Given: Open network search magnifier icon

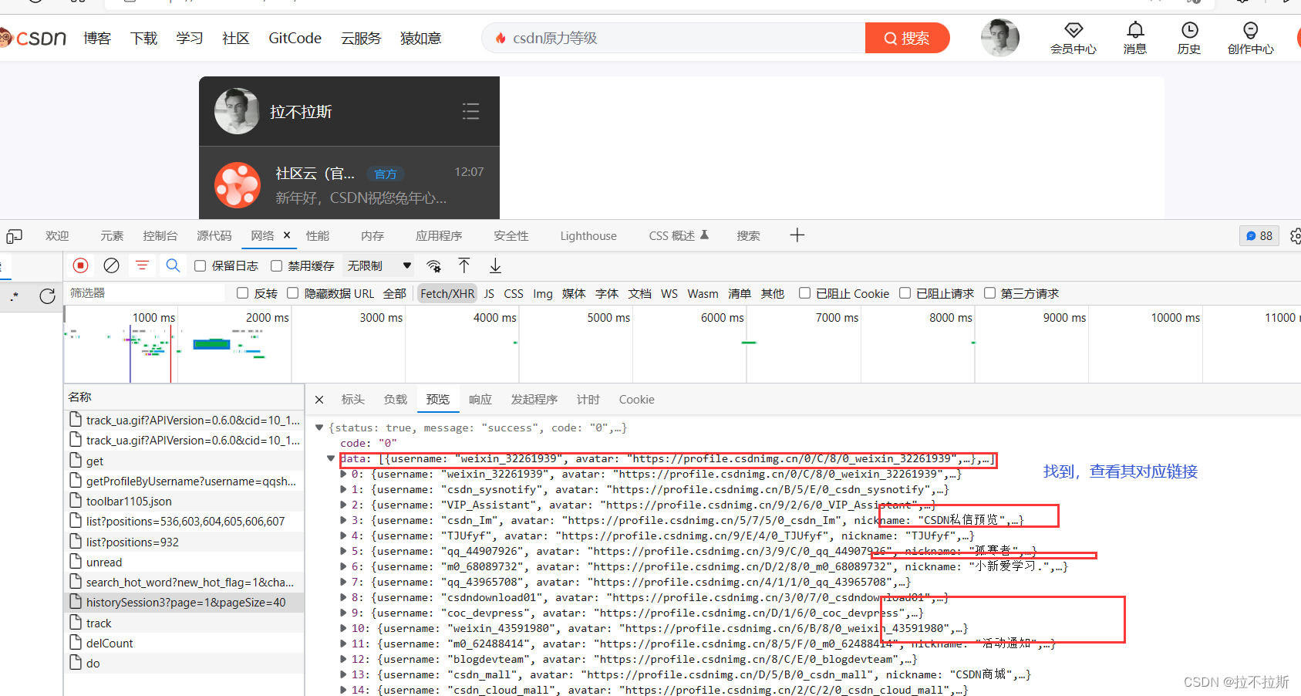Looking at the screenshot, I should coord(173,265).
